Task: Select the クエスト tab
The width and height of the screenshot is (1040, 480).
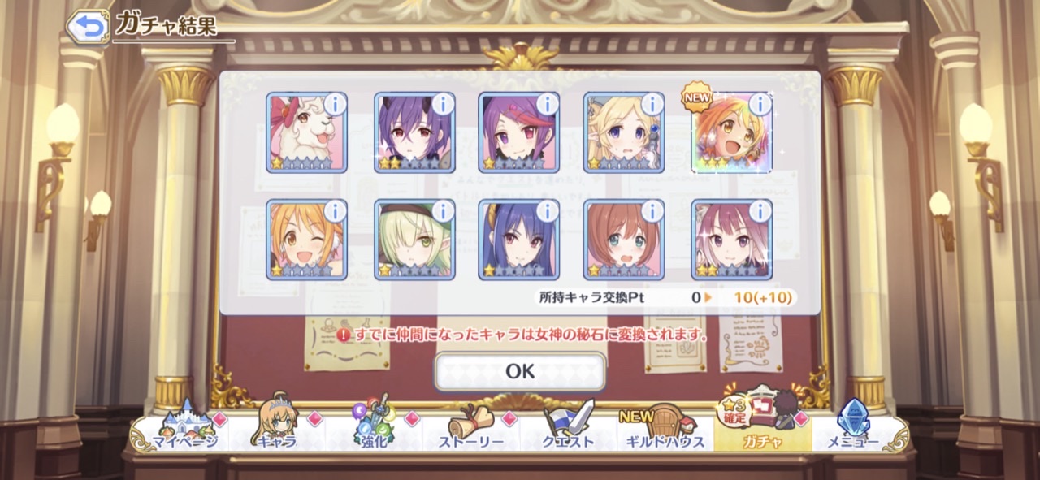Action: [569, 431]
